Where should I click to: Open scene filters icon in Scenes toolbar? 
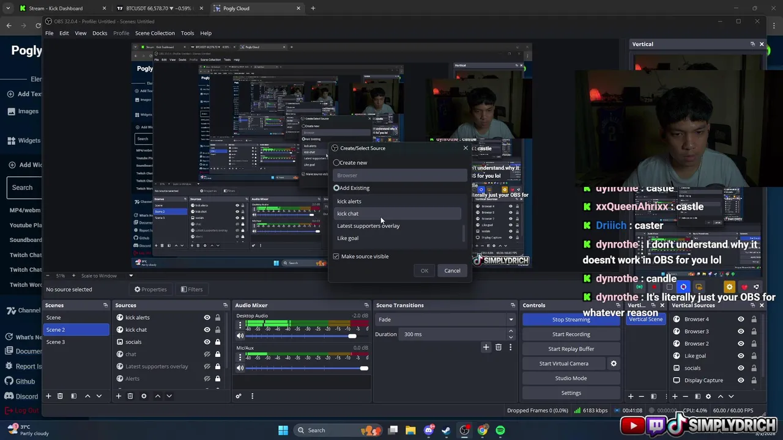[73, 396]
